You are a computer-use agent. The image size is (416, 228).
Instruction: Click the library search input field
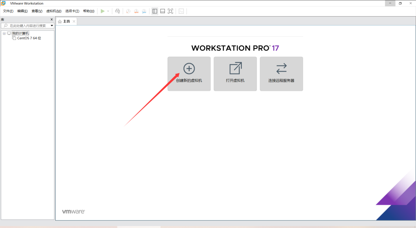pos(26,26)
